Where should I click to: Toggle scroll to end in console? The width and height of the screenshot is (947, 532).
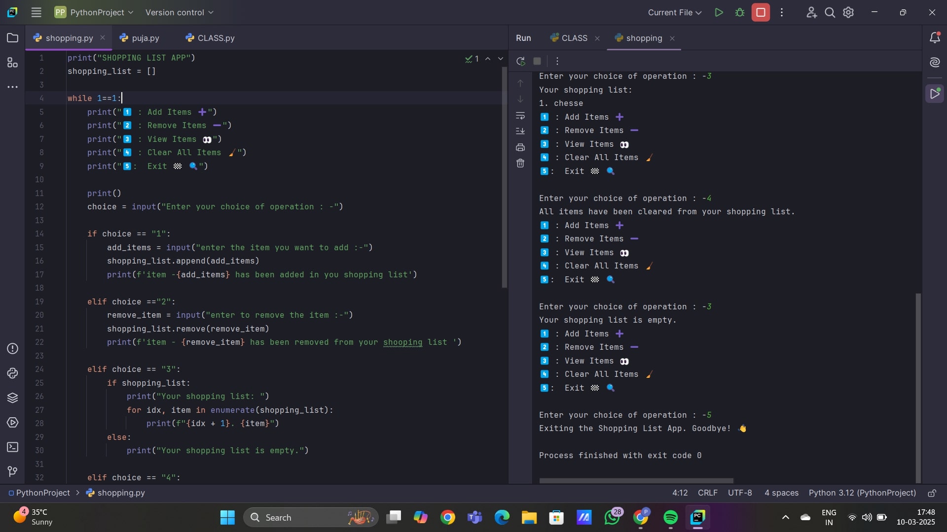(520, 131)
